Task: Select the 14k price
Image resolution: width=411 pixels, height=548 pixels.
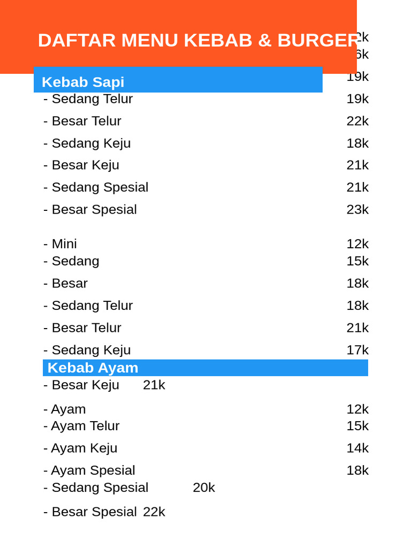Action: (357, 448)
